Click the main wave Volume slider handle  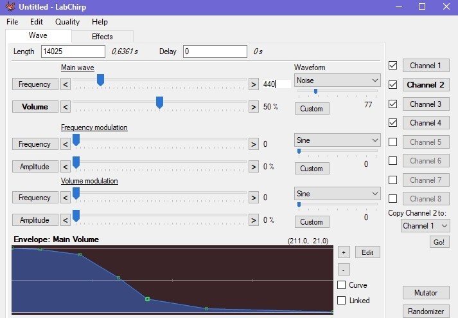point(159,102)
